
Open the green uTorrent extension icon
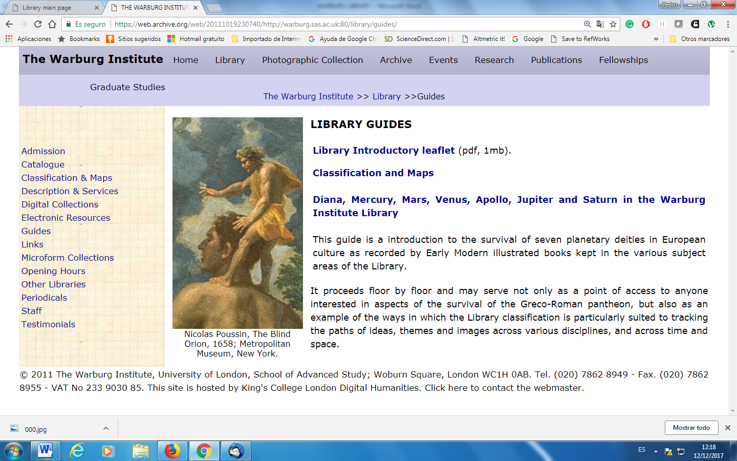[711, 24]
